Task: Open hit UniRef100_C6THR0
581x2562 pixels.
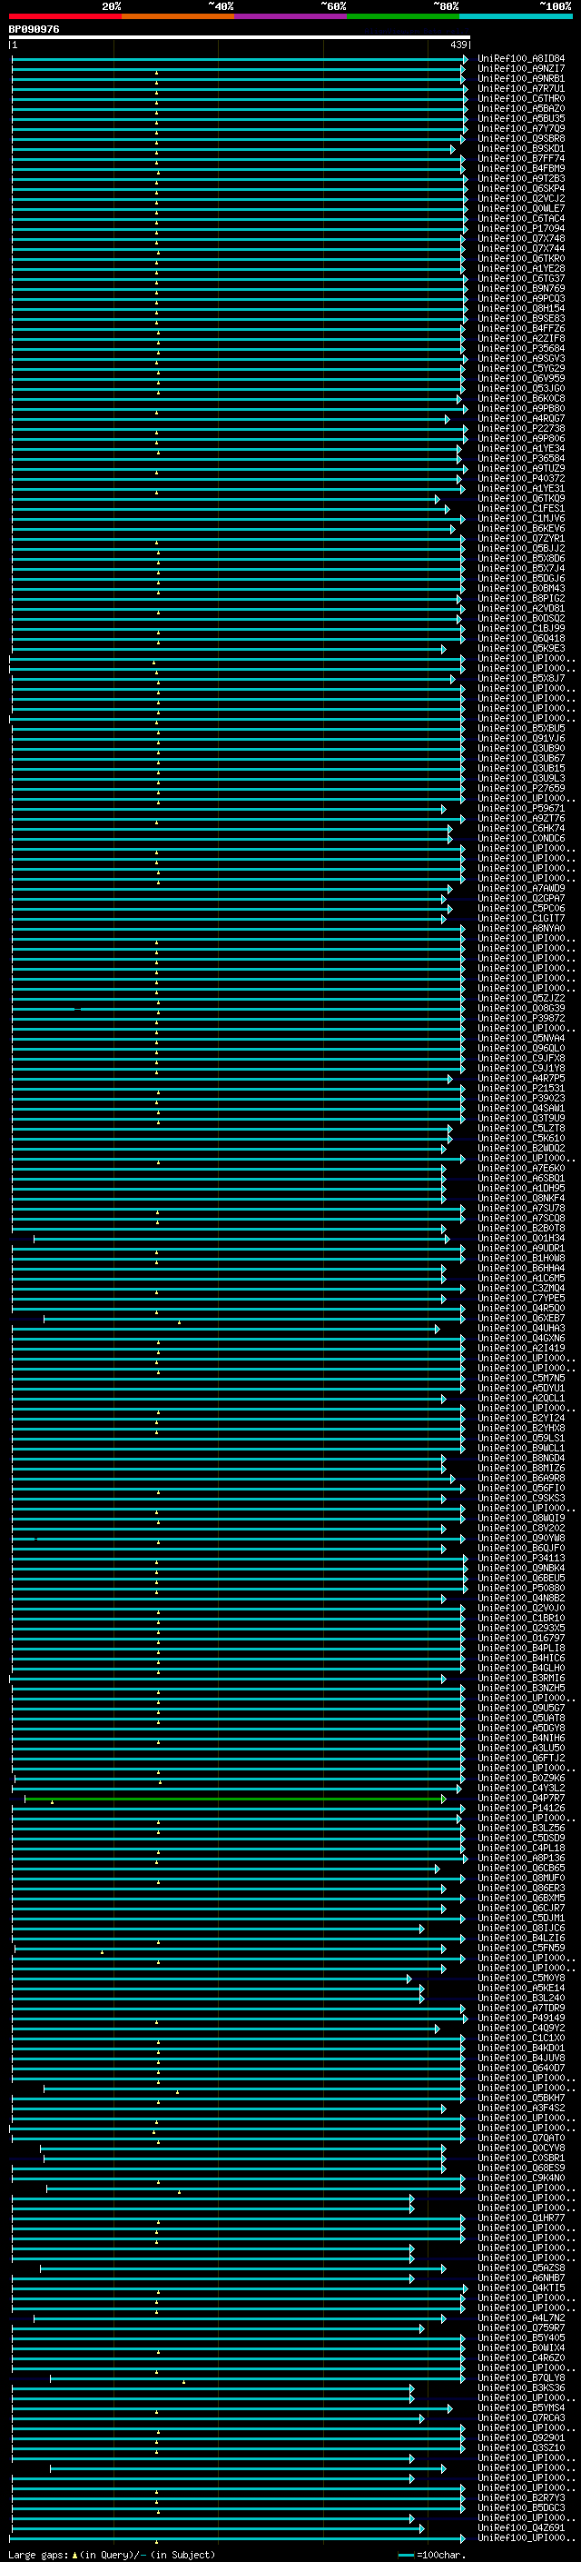Action: (521, 98)
